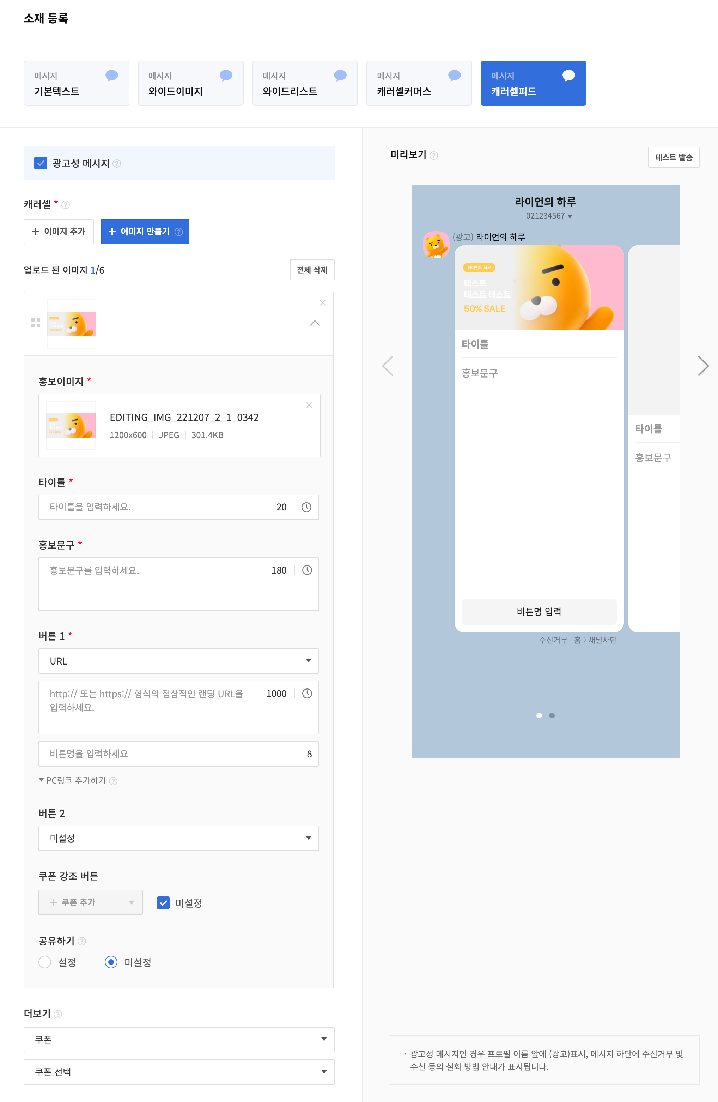Image resolution: width=718 pixels, height=1102 pixels.
Task: Click 전체 삭제 button
Action: tap(312, 270)
